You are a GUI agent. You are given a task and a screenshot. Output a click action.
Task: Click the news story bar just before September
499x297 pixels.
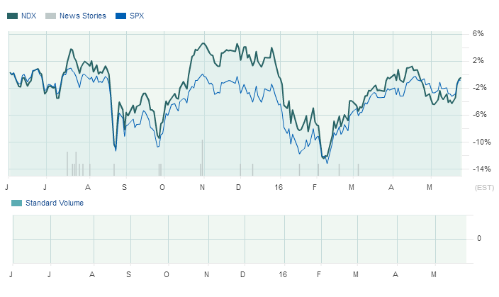pos(114,169)
